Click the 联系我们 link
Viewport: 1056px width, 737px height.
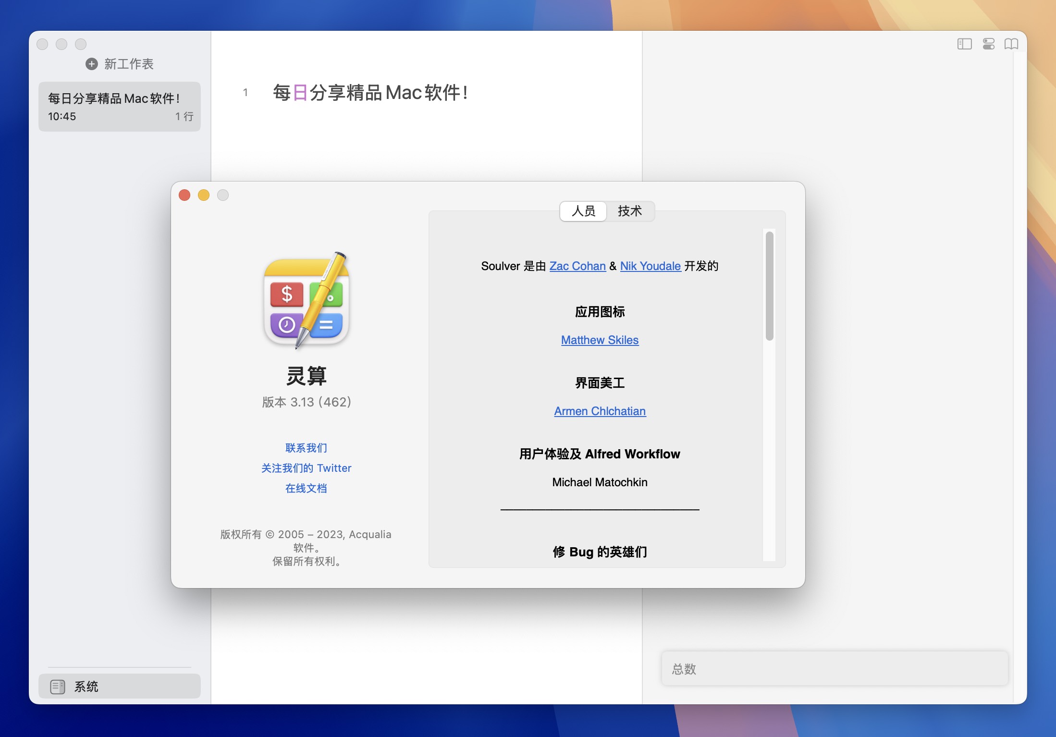click(x=306, y=448)
